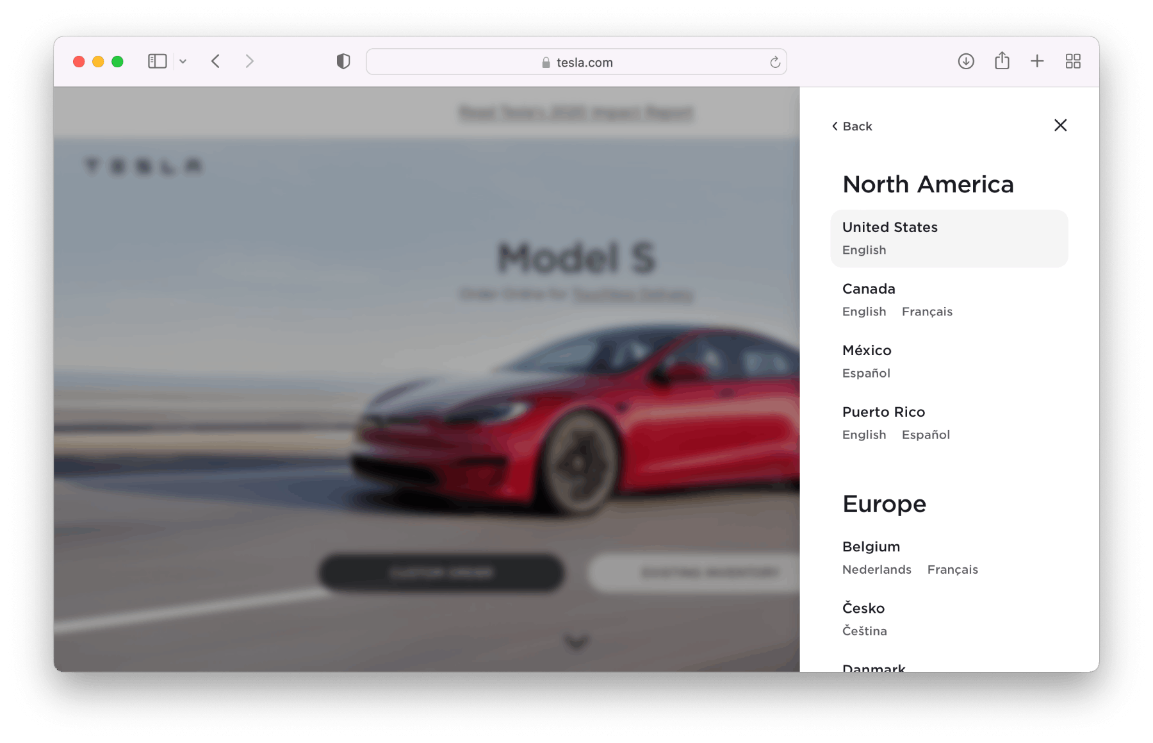1153x743 pixels.
Task: Choose Español under México
Action: click(866, 373)
